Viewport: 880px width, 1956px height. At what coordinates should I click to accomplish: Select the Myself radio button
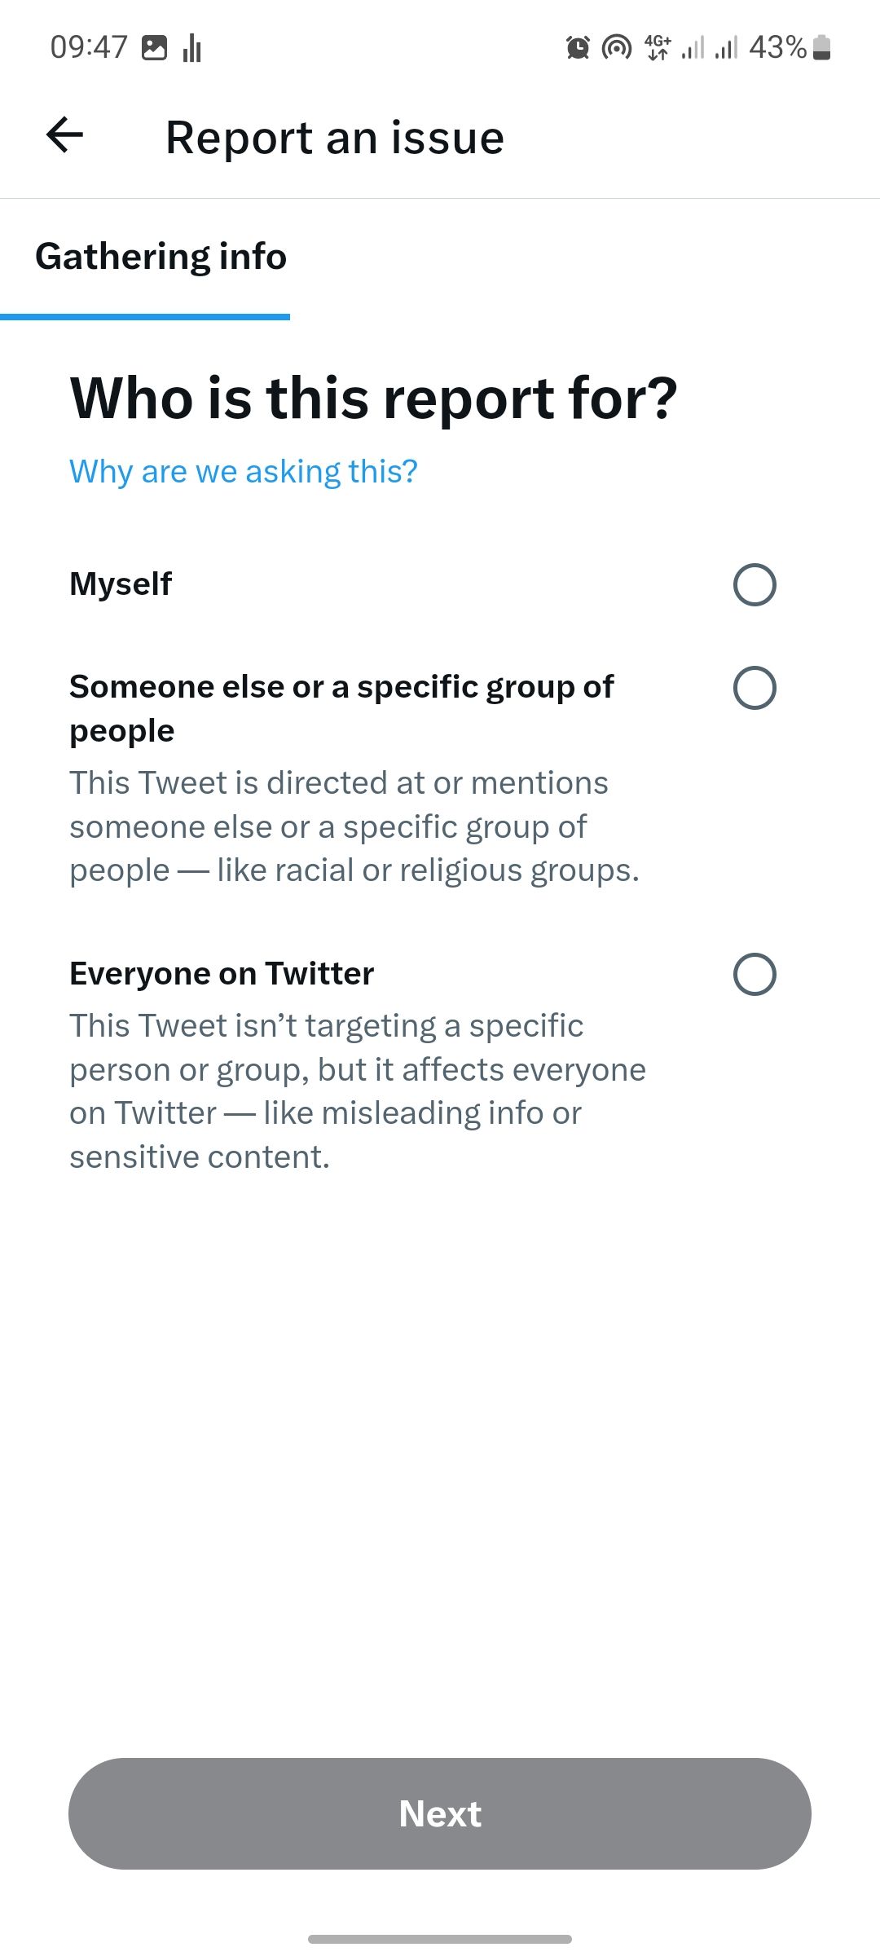pyautogui.click(x=755, y=584)
